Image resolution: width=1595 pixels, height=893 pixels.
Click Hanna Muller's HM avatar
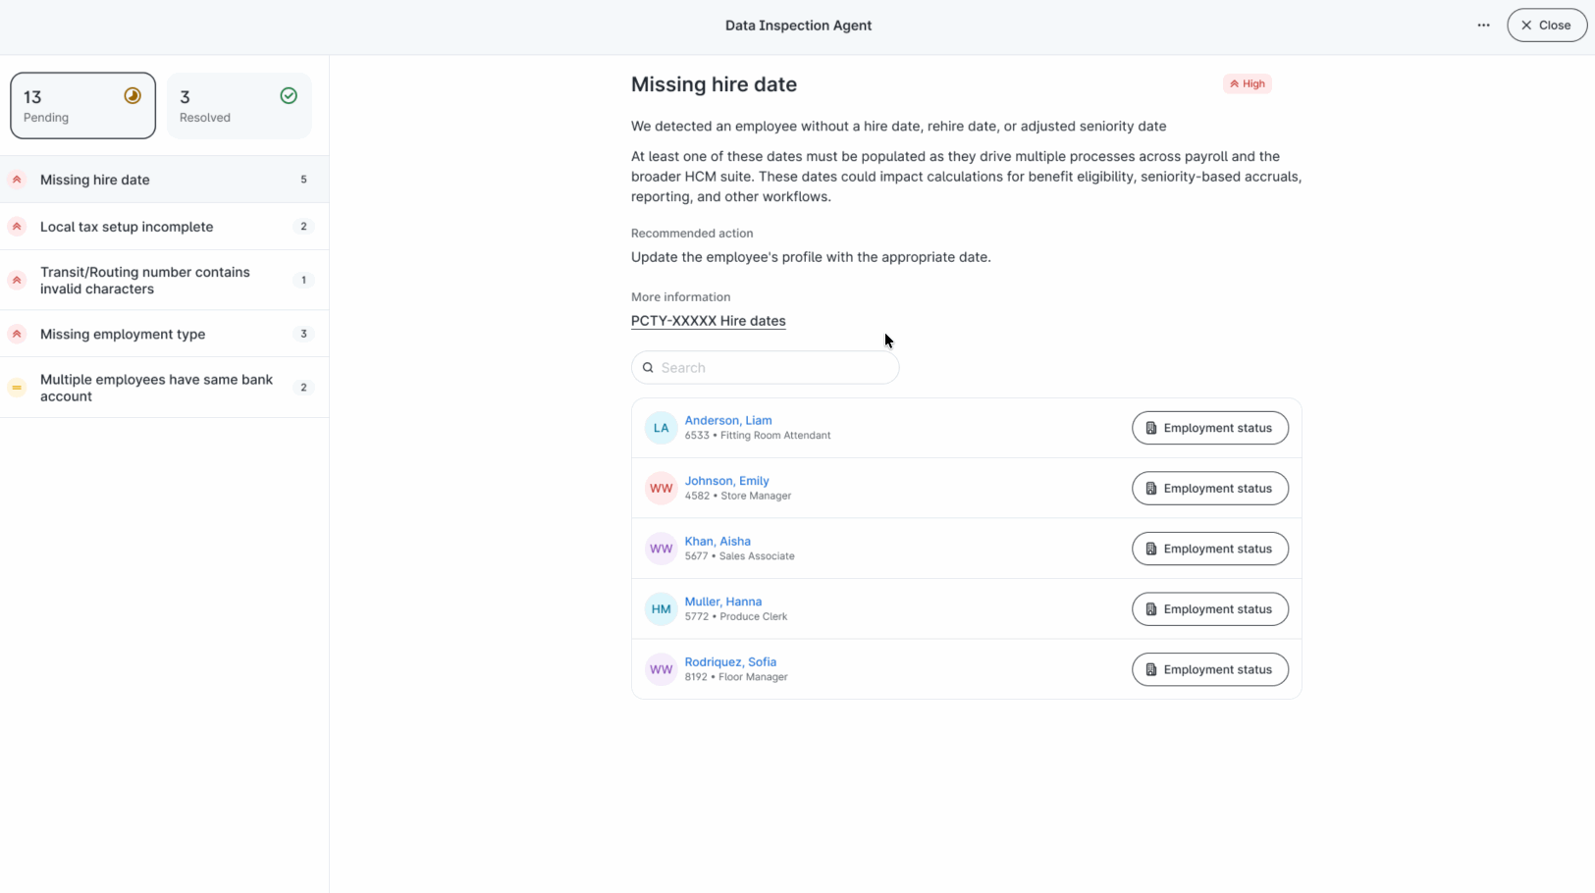[x=661, y=609]
